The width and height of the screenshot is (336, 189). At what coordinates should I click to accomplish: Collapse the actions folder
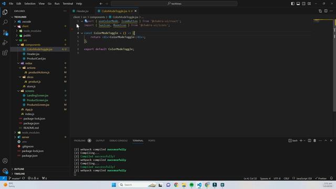click(20, 68)
